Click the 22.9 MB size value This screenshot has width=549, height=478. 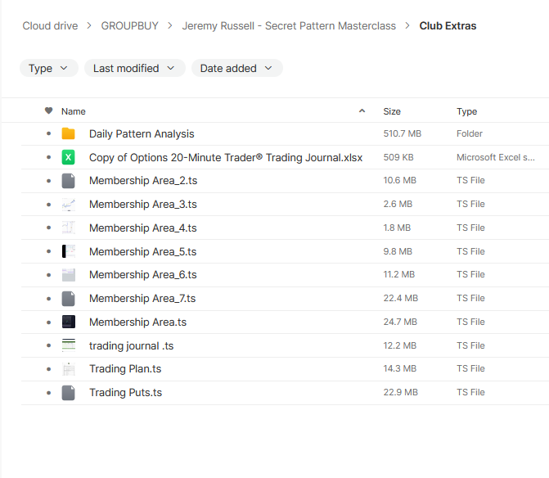point(401,392)
